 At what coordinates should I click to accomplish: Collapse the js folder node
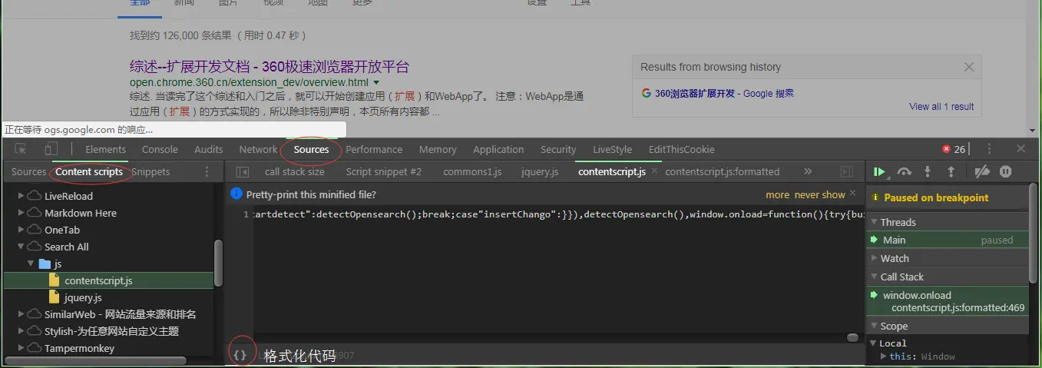click(31, 264)
